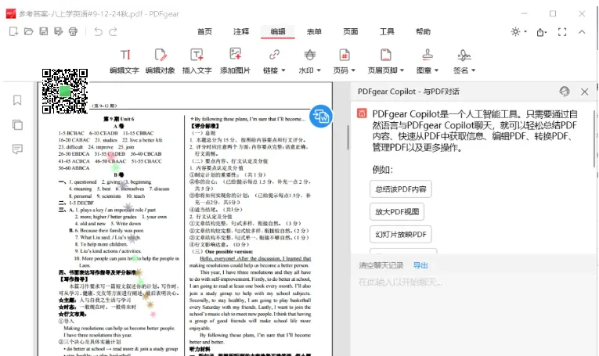This screenshot has width=599, height=356.
Task: Save the document with the floppy icon
Action: pos(44,31)
